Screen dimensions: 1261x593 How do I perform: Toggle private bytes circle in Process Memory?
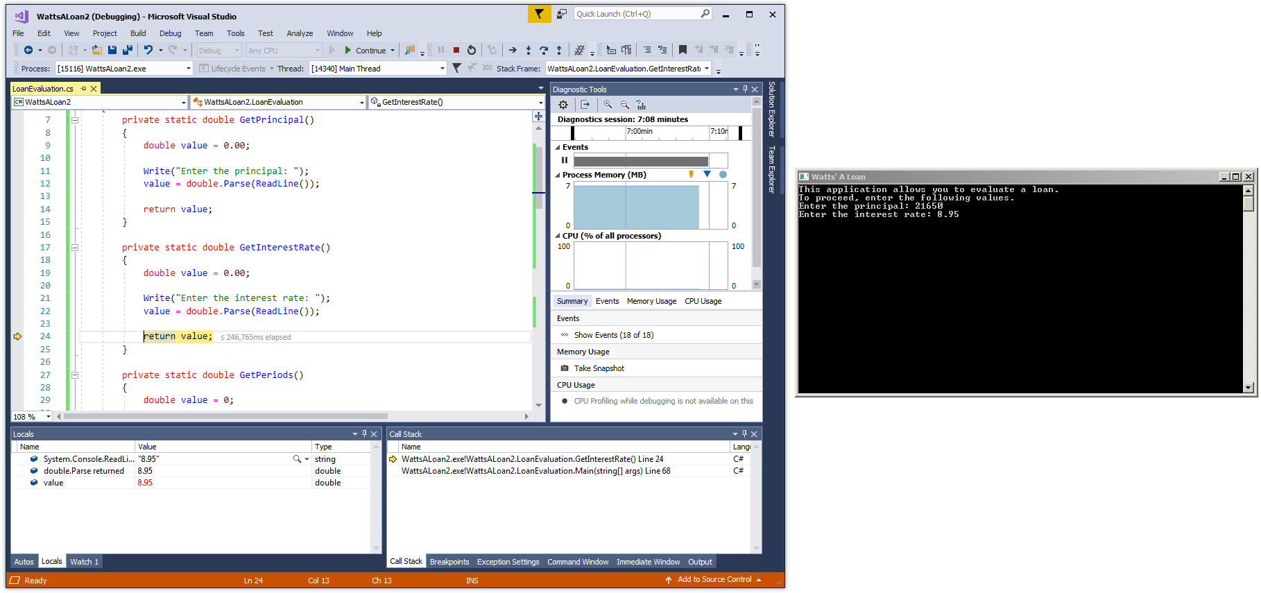723,175
